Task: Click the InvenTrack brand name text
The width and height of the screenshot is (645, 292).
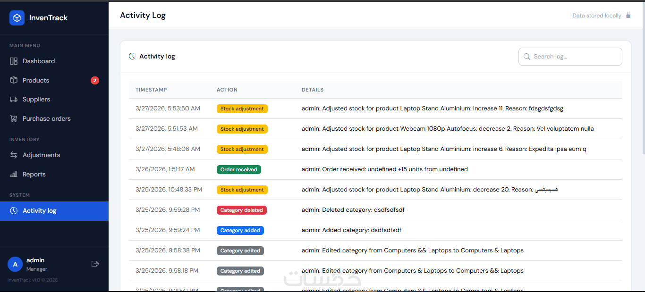Action: click(48, 18)
